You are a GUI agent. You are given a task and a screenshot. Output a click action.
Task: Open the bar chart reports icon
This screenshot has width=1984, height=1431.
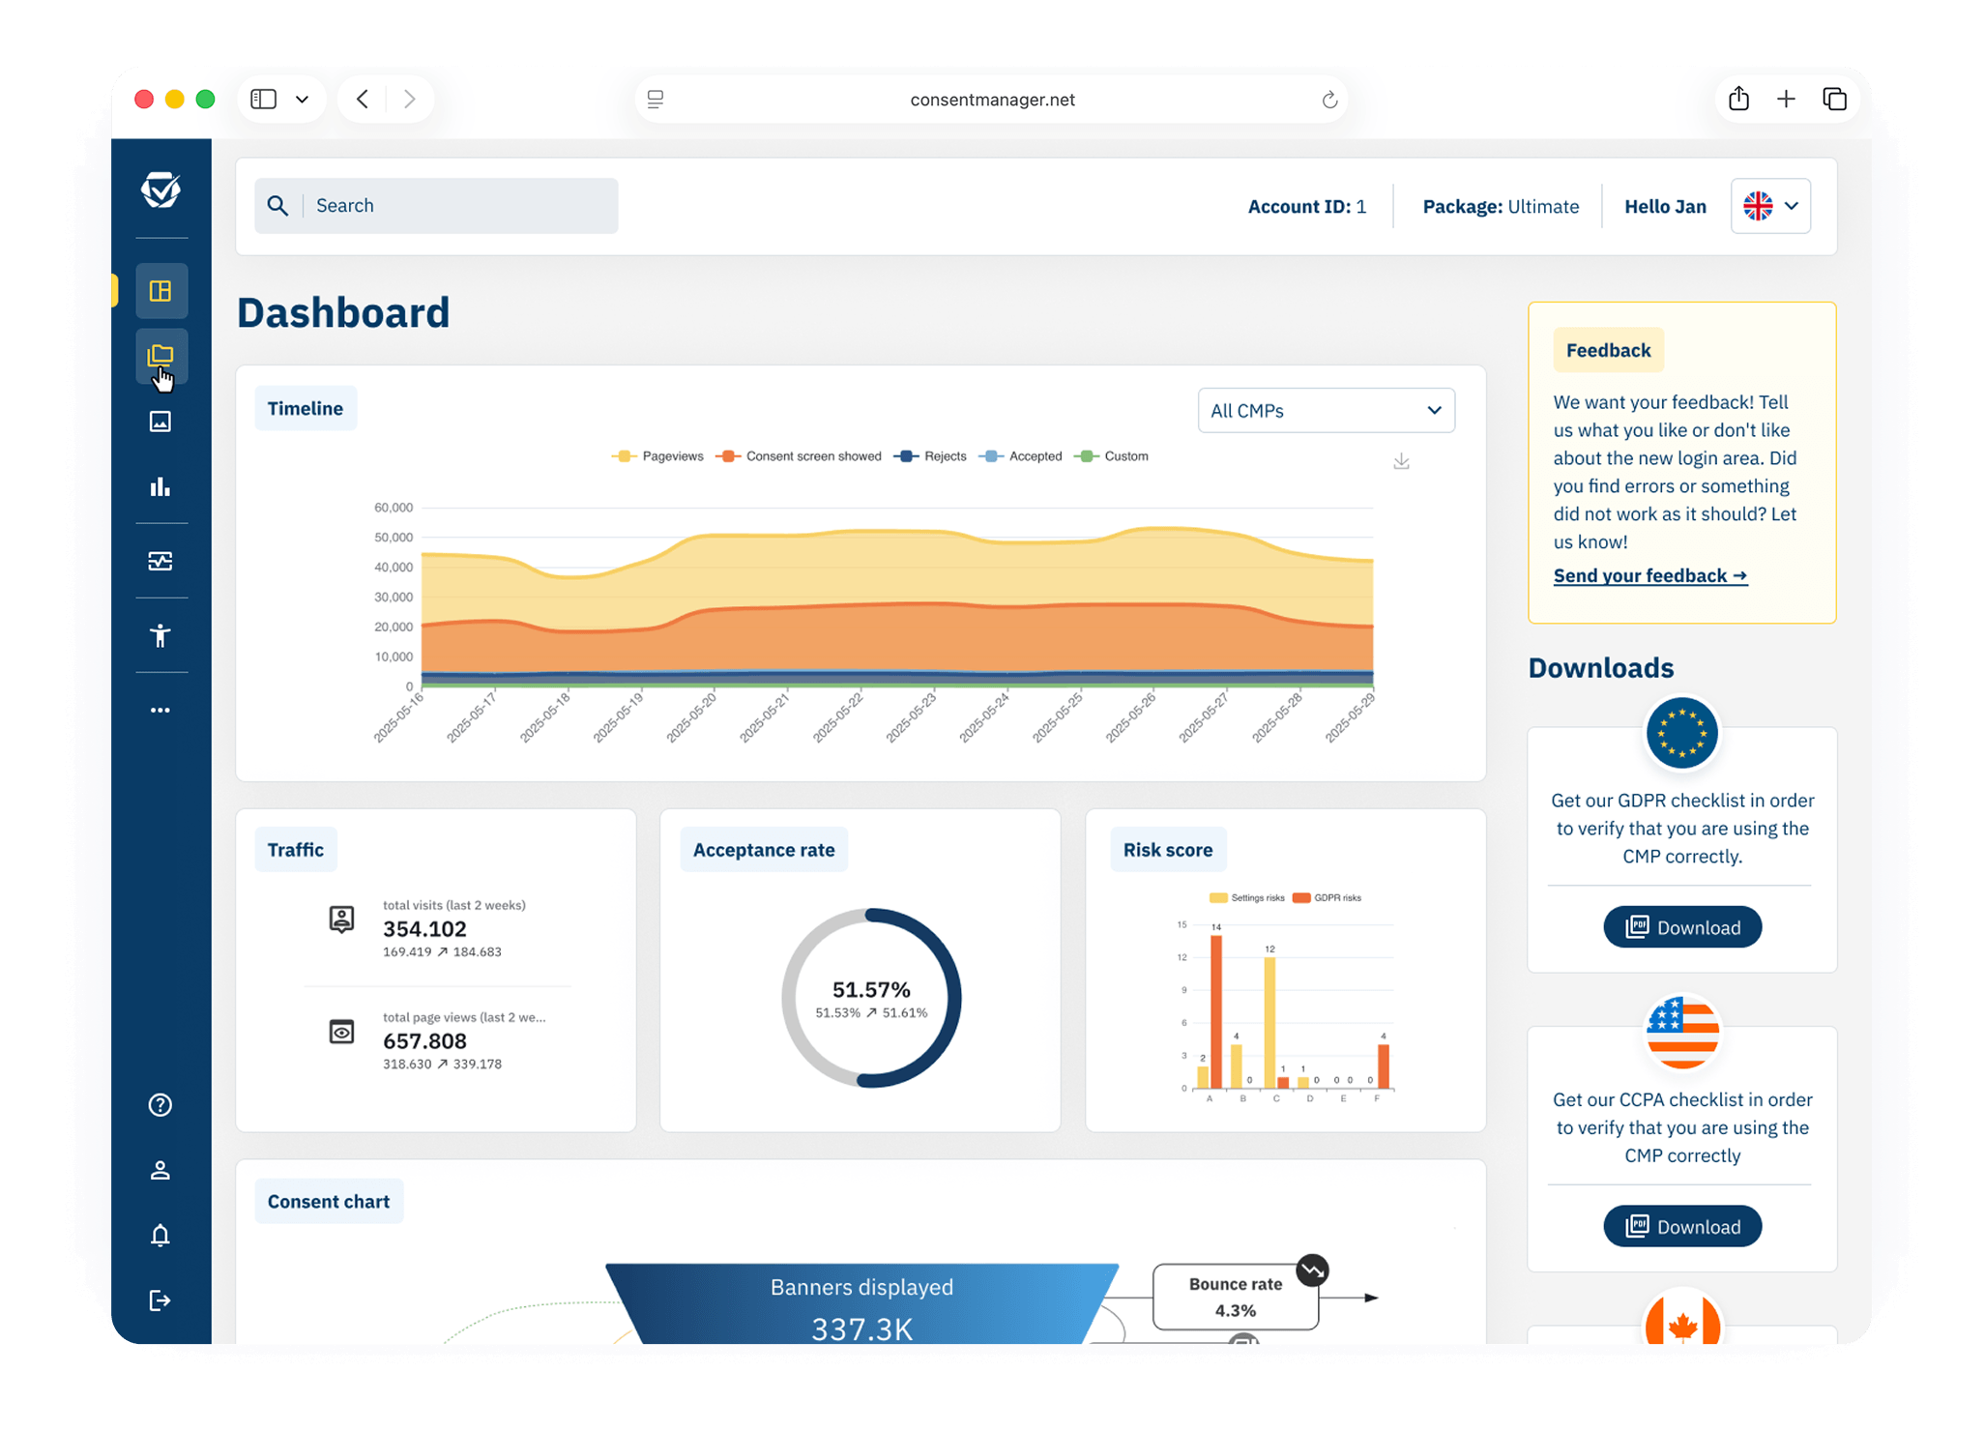point(160,486)
